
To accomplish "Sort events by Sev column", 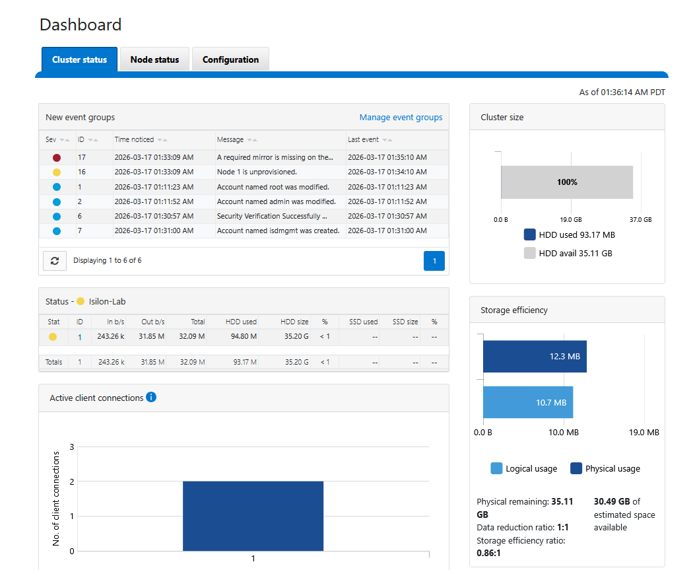I will 64,140.
